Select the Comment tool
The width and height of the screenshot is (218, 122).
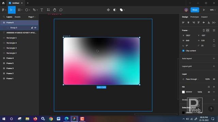[x=61, y=10]
